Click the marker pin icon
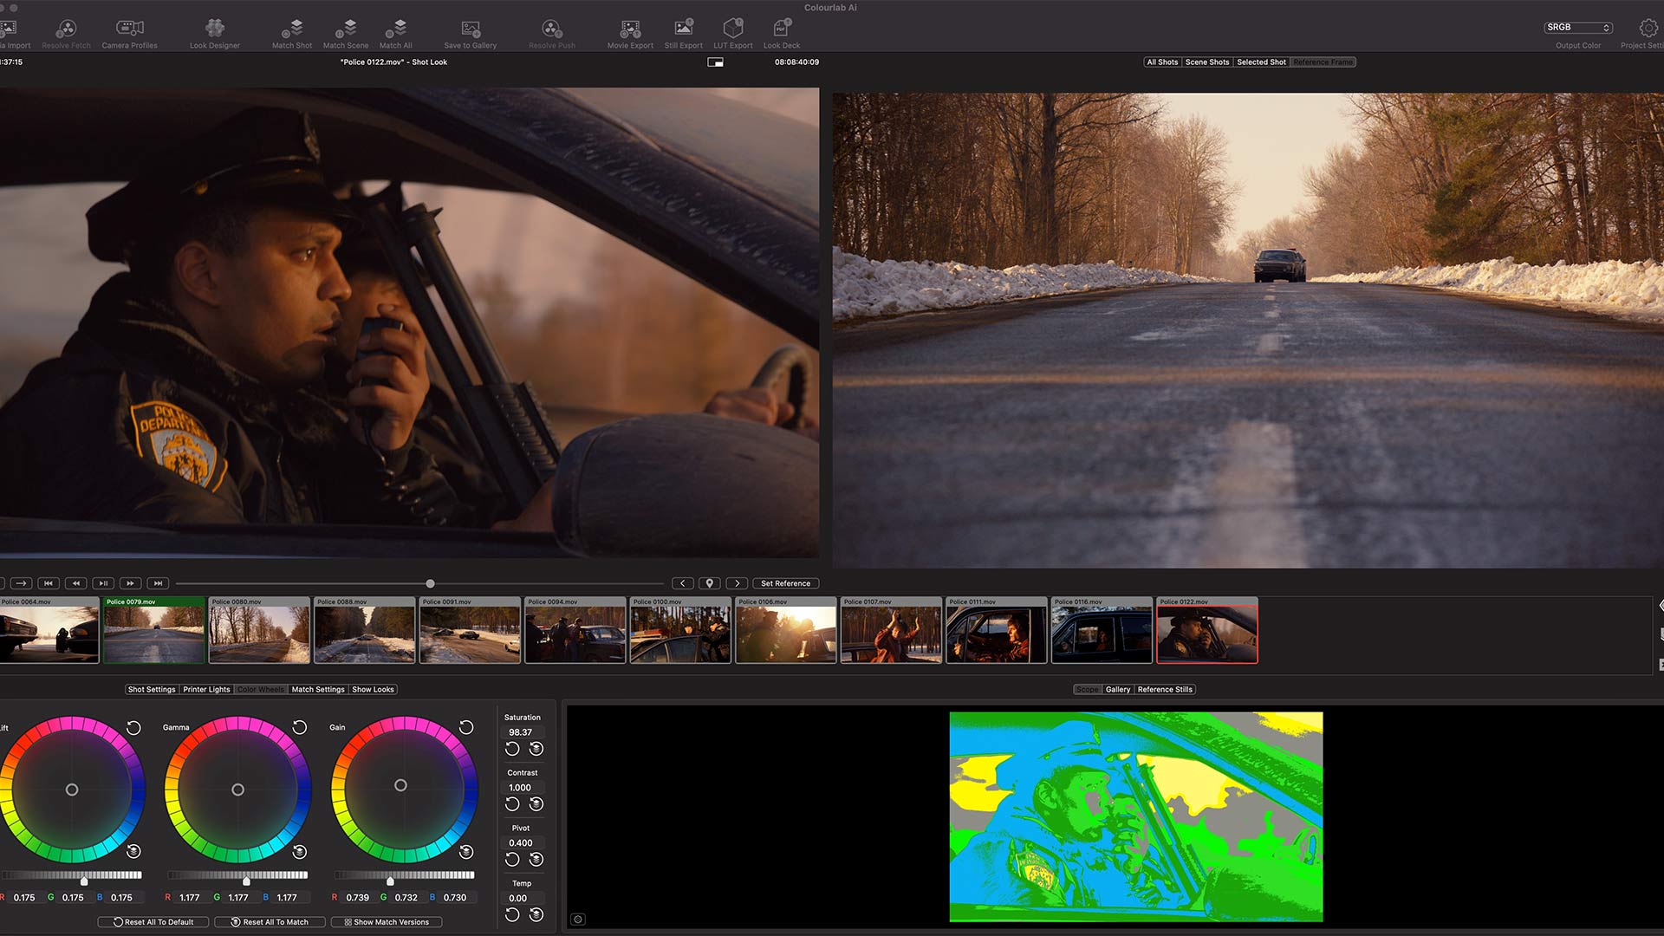Viewport: 1664px width, 936px height. (710, 583)
